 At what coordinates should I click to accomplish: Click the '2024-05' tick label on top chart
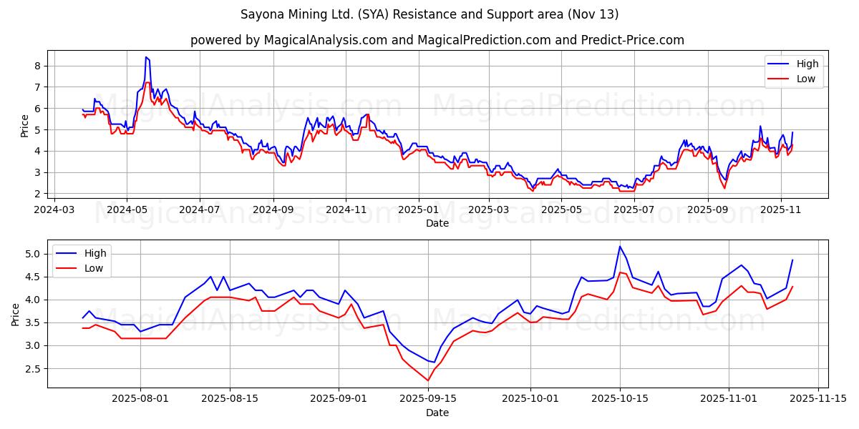coord(127,210)
